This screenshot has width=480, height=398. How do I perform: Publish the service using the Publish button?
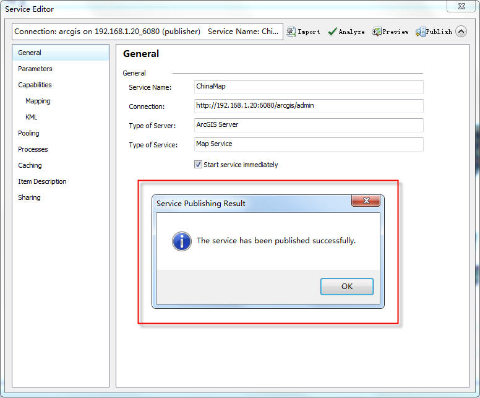click(434, 32)
